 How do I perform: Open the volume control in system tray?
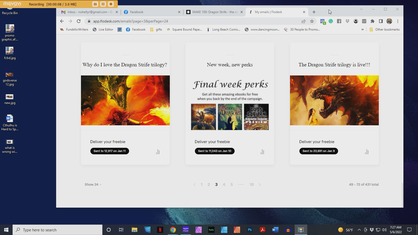tap(384, 230)
